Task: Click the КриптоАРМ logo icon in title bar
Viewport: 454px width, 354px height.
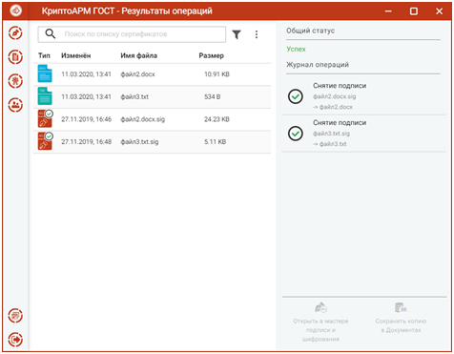Action: pyautogui.click(x=15, y=10)
